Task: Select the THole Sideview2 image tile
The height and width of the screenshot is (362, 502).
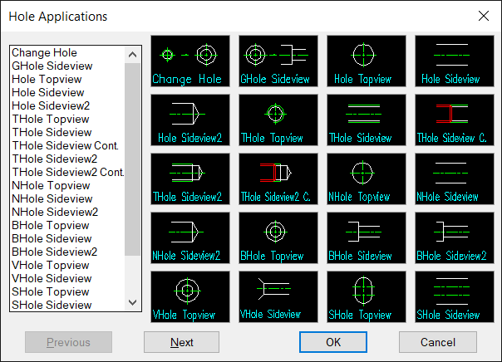Action: [190, 179]
